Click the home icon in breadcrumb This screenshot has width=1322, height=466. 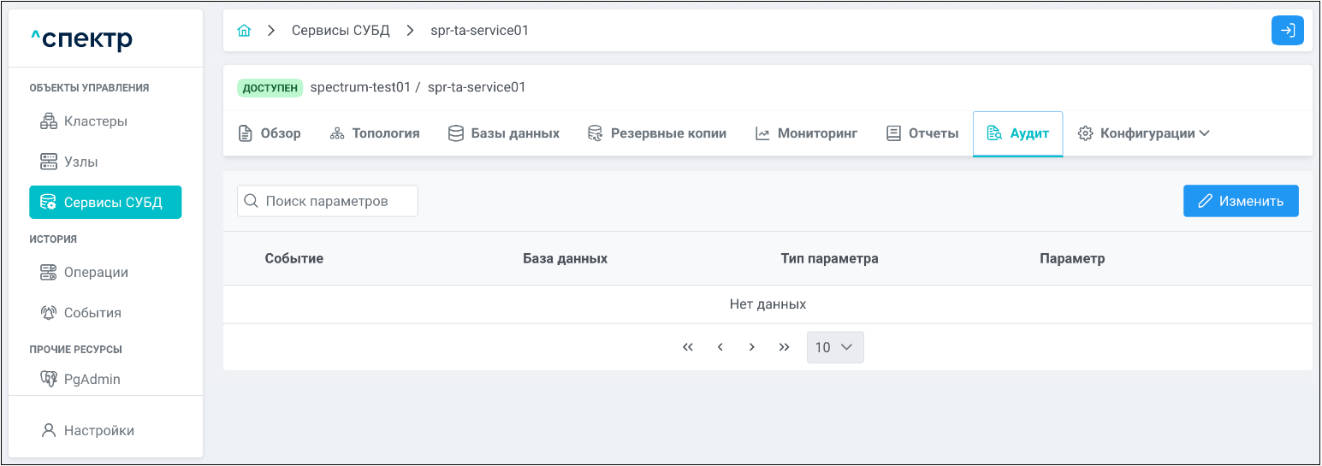244,31
